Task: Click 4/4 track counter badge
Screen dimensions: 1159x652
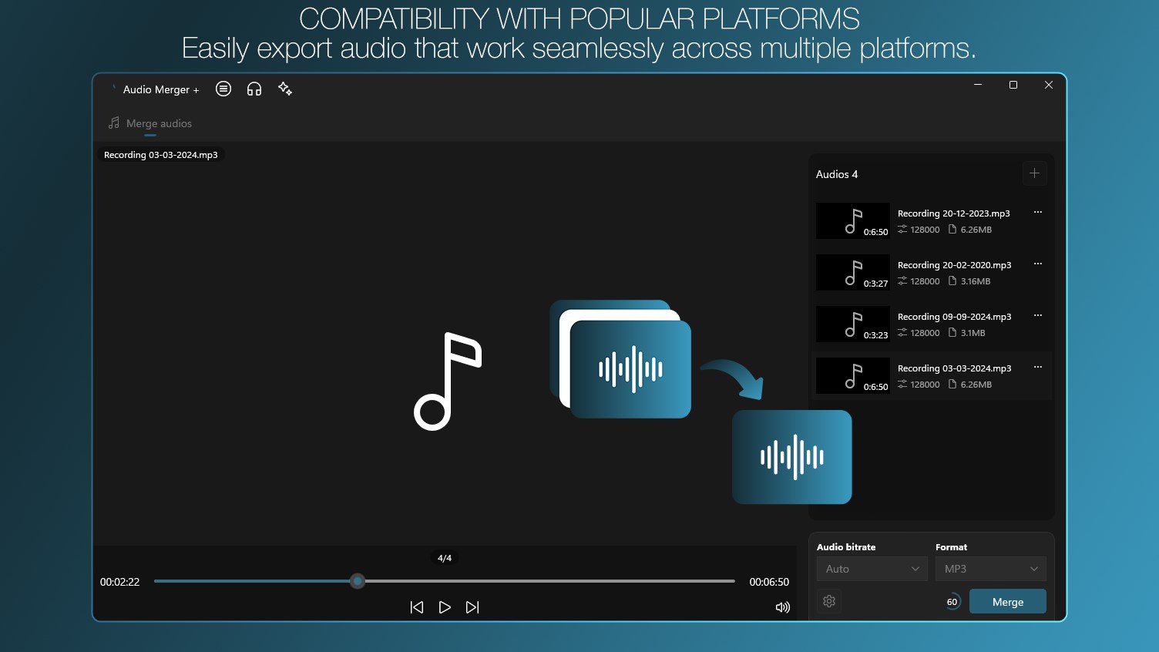Action: tap(445, 558)
